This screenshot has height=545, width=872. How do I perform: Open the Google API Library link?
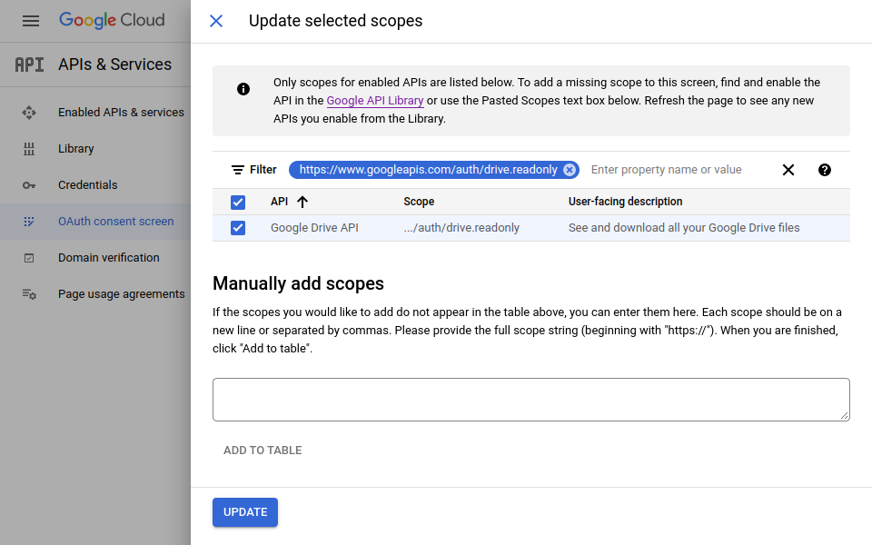pos(374,100)
